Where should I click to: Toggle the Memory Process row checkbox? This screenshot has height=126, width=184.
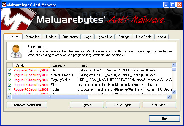click(9, 75)
